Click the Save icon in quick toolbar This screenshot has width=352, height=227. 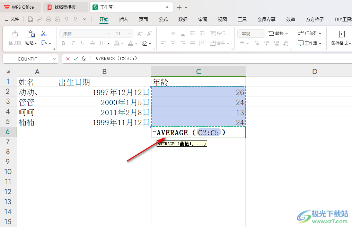click(30, 19)
